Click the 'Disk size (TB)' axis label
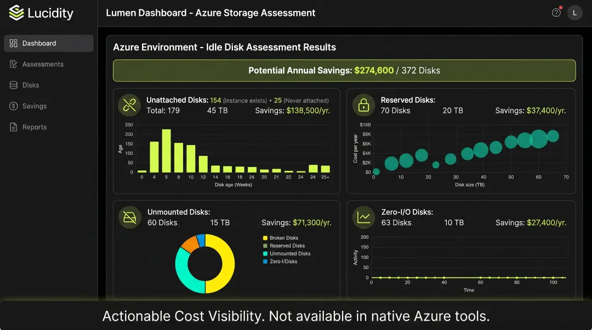Screen dimensions: 592x330 [x=470, y=185]
